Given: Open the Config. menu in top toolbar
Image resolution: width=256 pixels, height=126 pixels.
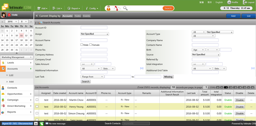Looking at the screenshot, I should coord(92,8).
